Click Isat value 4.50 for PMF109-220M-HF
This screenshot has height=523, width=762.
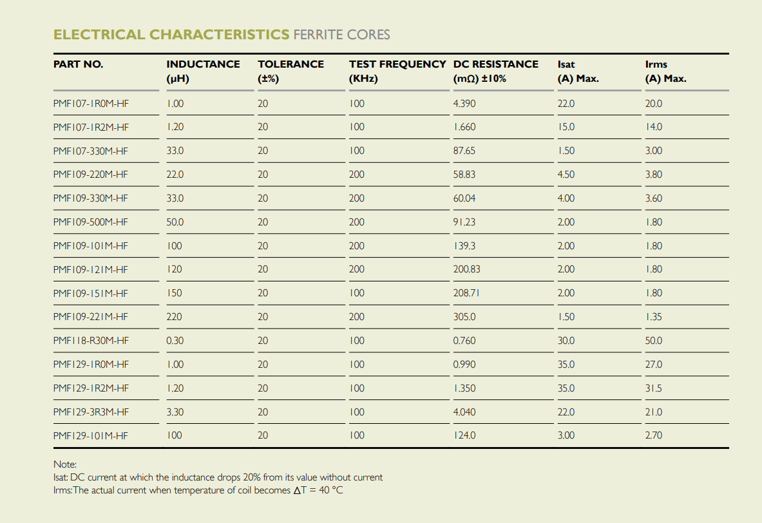[566, 175]
